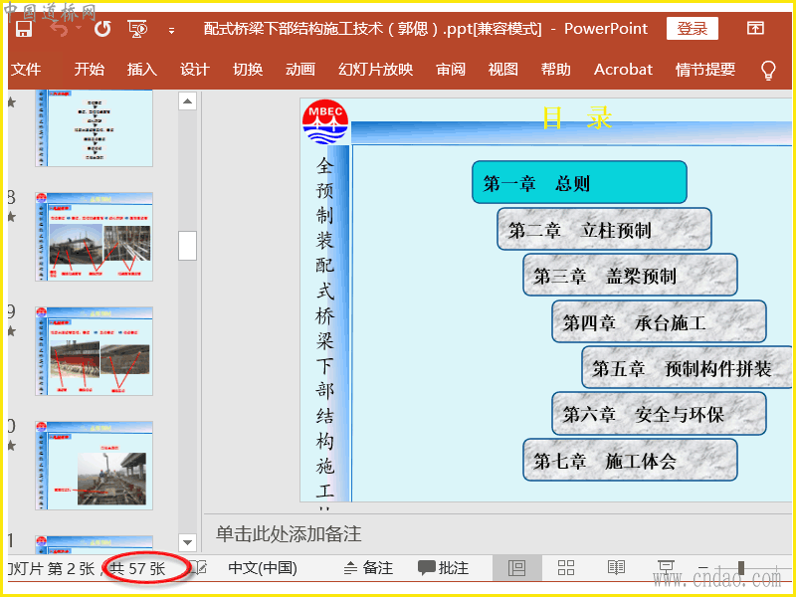
Task: Open the Customize Quick Access Toolbar dropdown
Action: click(171, 31)
